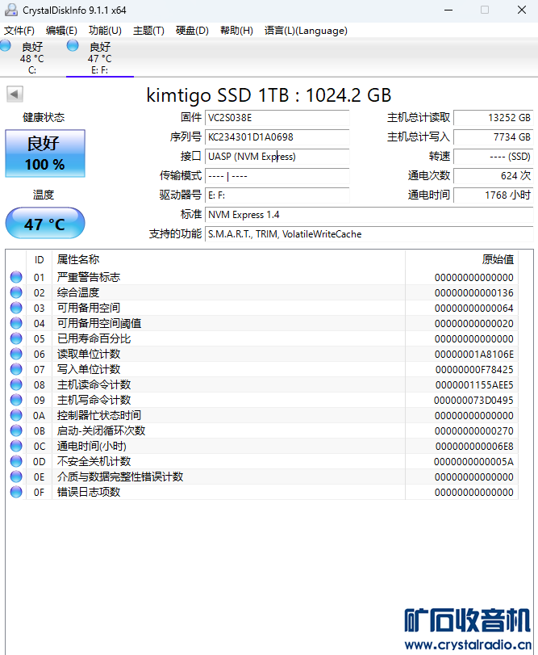Click status orb of attribute 08 主机读命令计数
The width and height of the screenshot is (538, 655).
tap(16, 384)
